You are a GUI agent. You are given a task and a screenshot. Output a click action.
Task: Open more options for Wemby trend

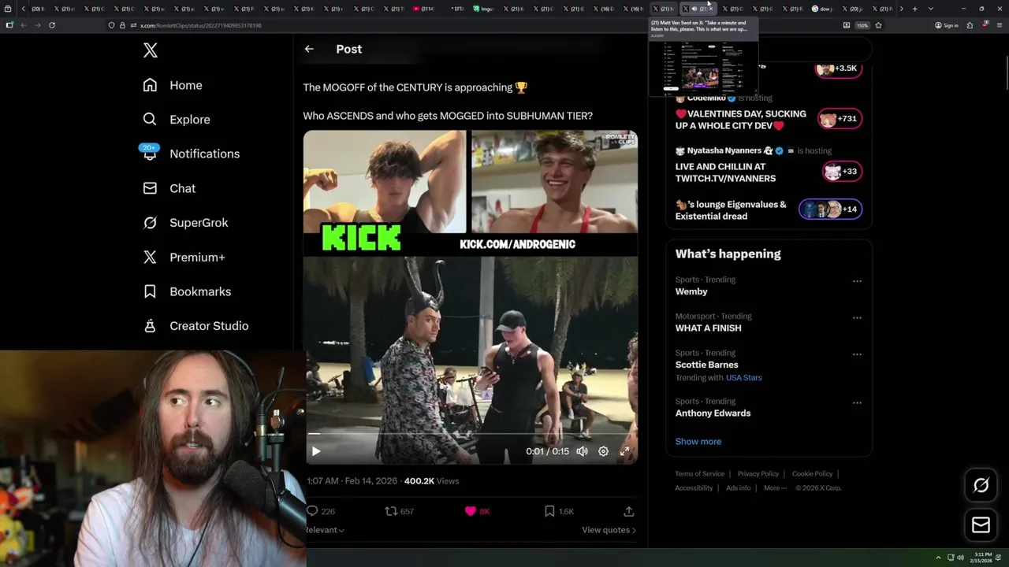857,281
